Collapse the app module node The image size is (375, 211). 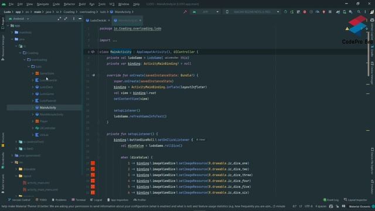[8, 26]
